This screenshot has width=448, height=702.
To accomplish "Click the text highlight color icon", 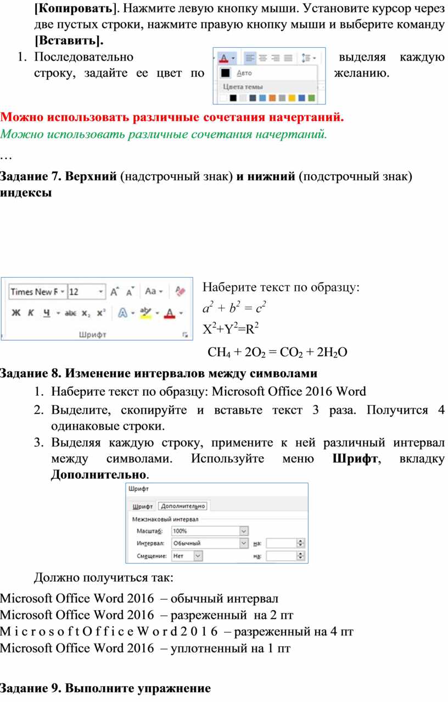I will (x=145, y=313).
